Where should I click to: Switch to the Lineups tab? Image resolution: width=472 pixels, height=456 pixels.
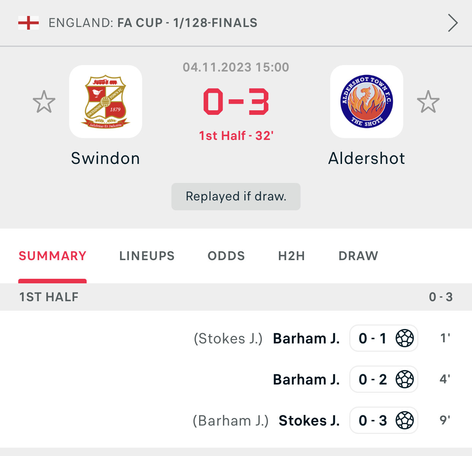pos(147,256)
